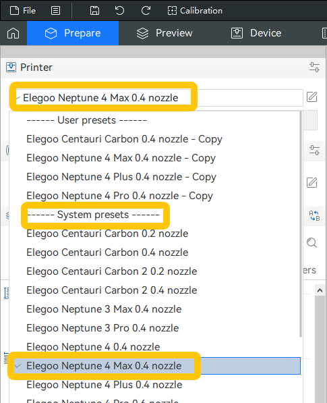Switch to the Preview tab
Image resolution: width=327 pixels, height=403 pixels.
165,33
